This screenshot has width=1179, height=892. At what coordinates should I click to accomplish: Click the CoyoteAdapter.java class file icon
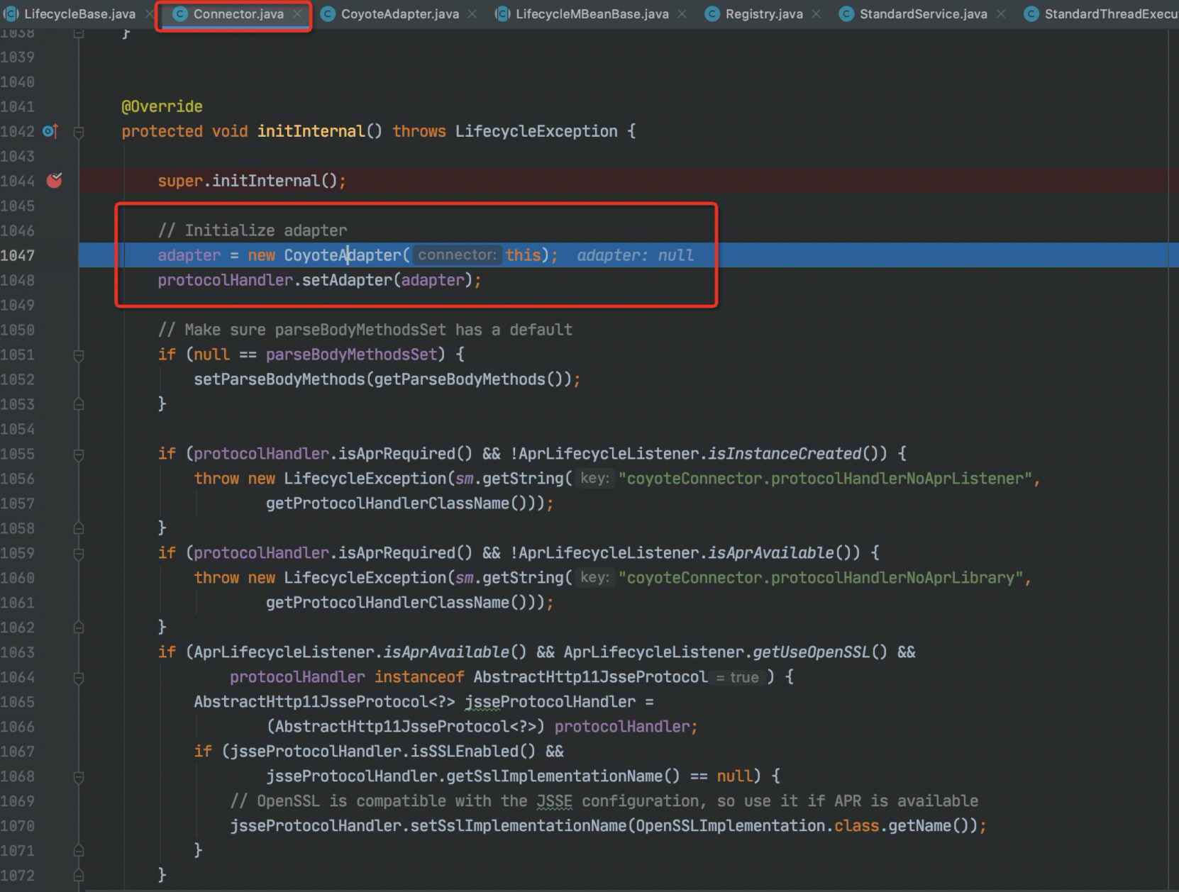tap(328, 13)
